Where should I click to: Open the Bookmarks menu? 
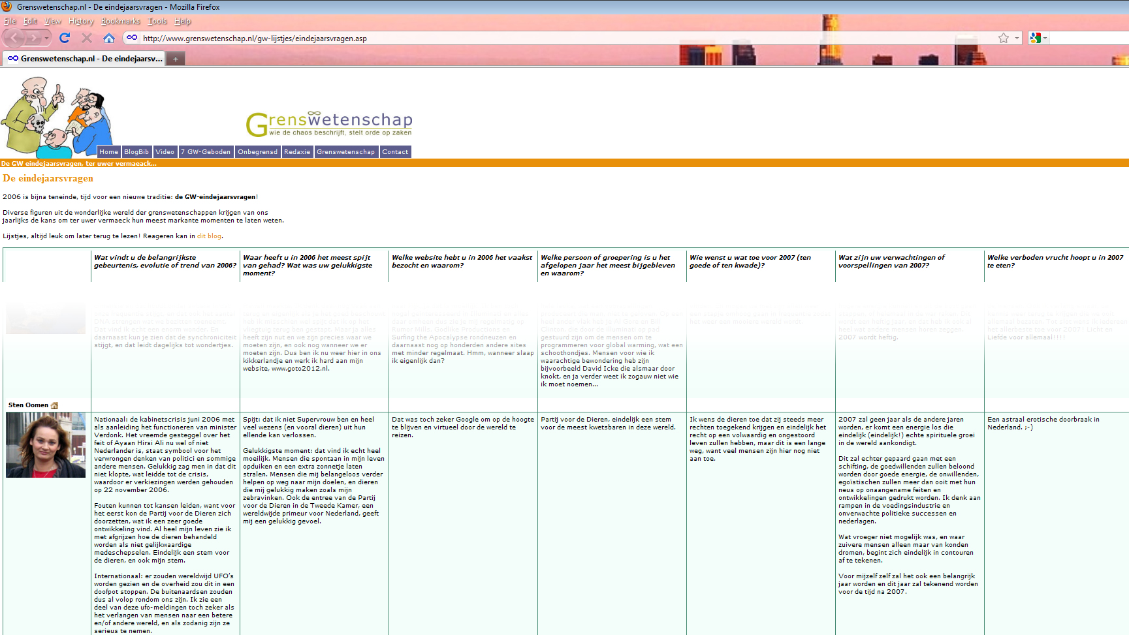tap(120, 21)
